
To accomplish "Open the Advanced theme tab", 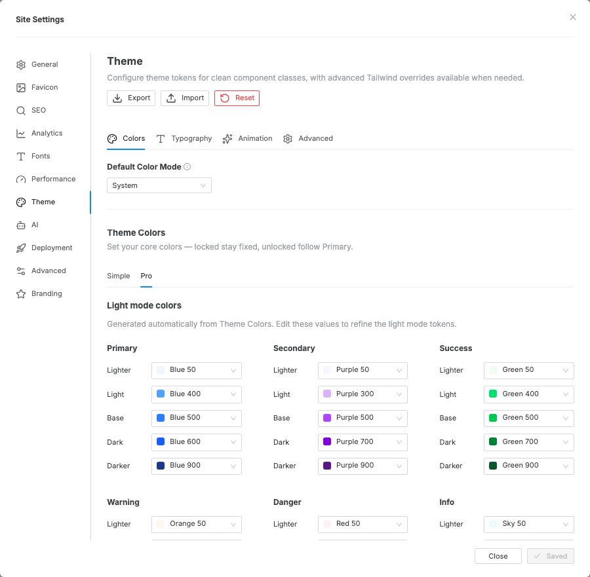I will [x=308, y=139].
